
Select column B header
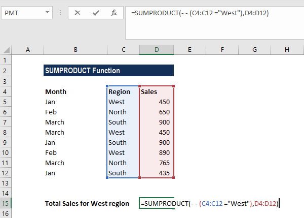coord(75,50)
